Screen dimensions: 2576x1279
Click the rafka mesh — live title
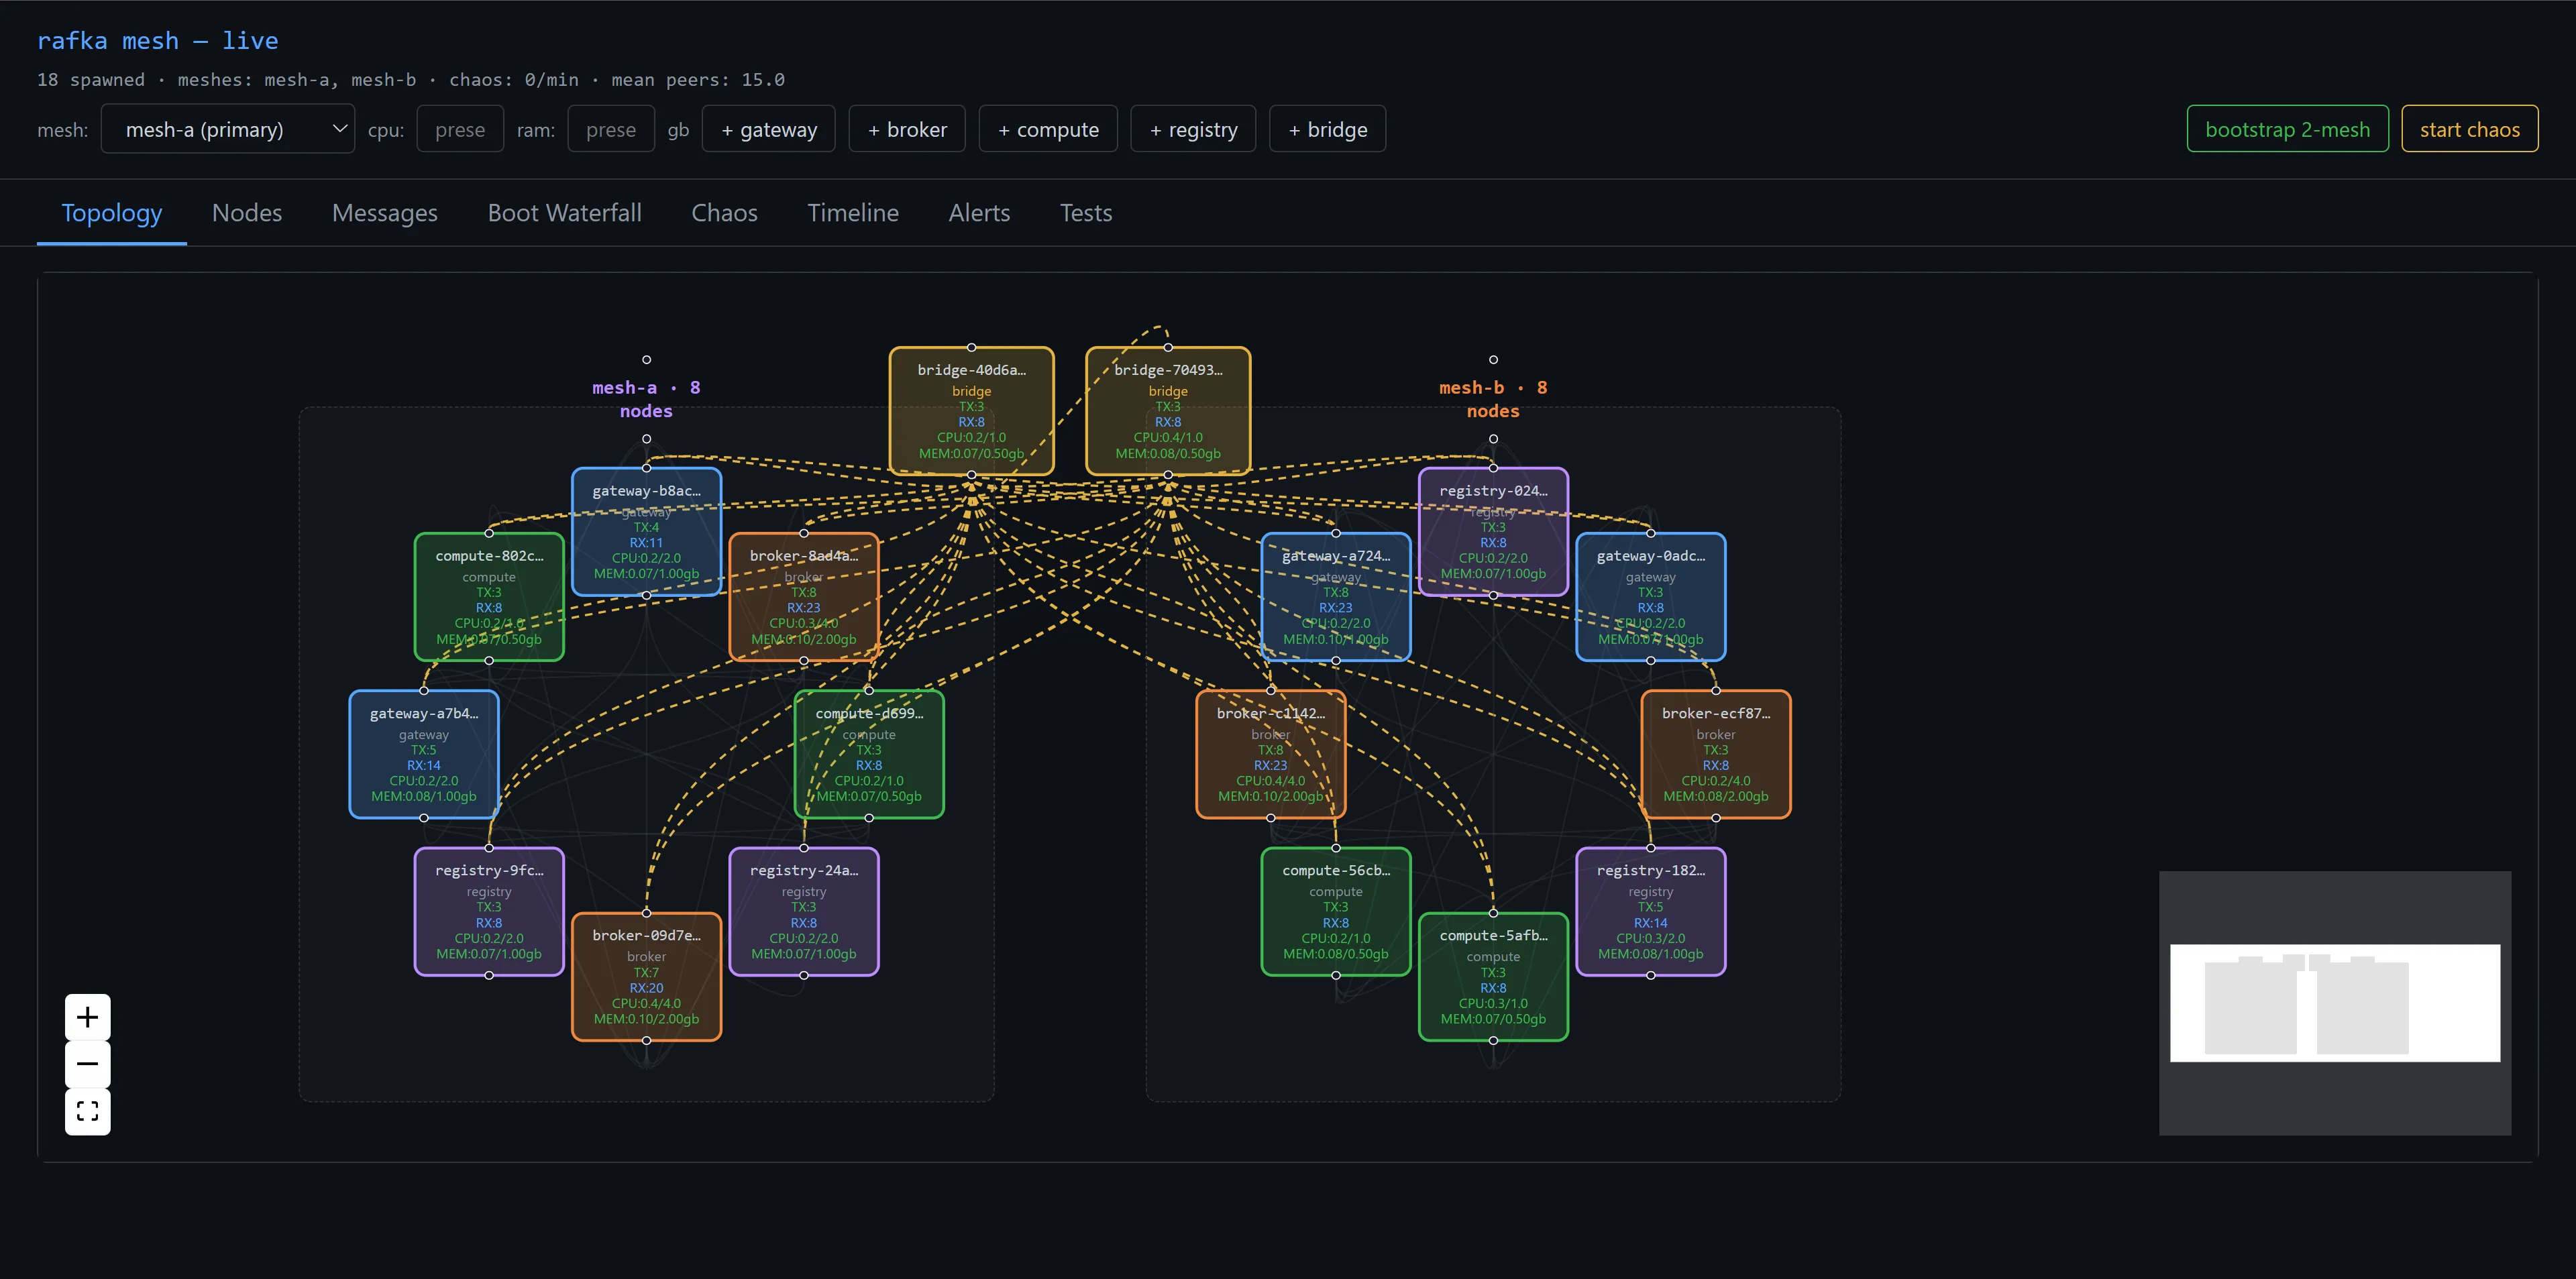click(x=158, y=41)
